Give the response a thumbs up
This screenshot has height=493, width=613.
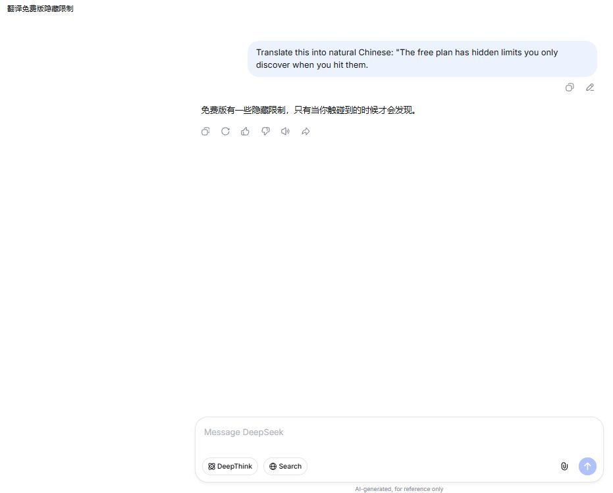click(x=245, y=132)
